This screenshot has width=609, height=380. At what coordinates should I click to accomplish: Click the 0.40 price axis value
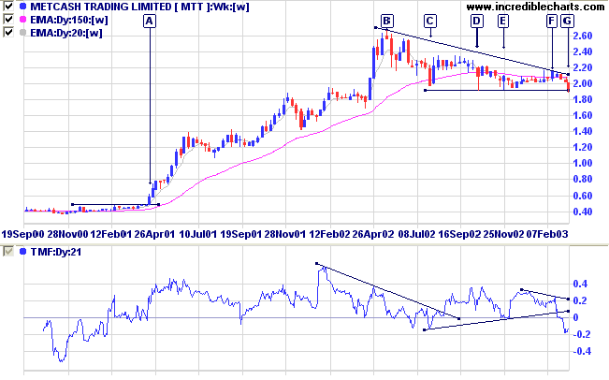583,212
